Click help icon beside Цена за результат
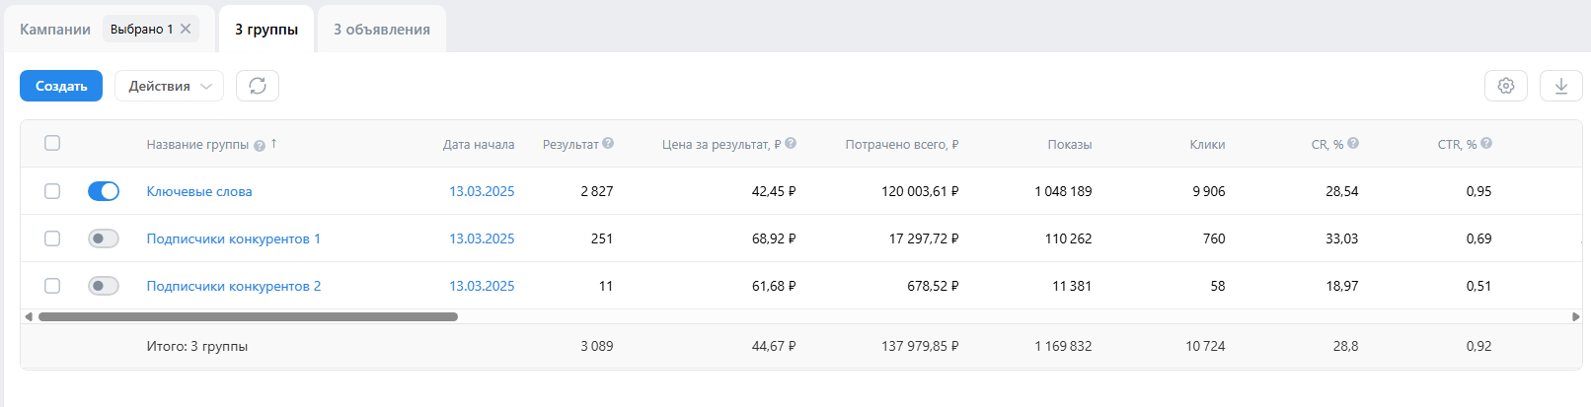1591x407 pixels. click(791, 143)
